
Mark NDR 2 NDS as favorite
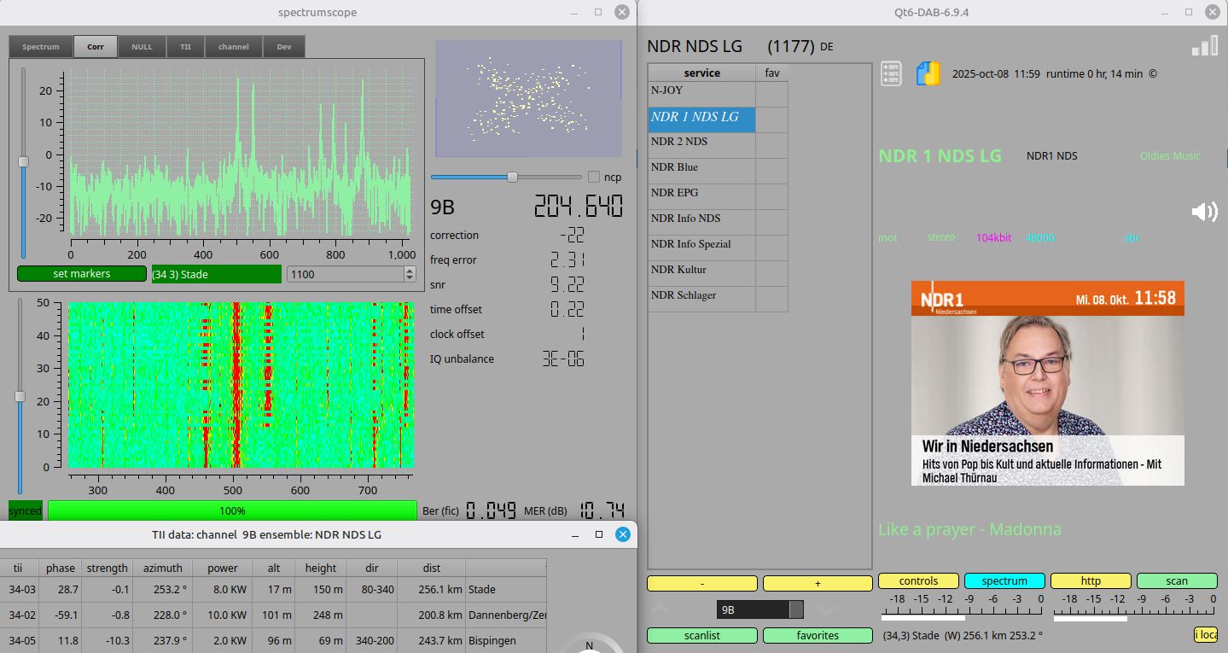771,145
